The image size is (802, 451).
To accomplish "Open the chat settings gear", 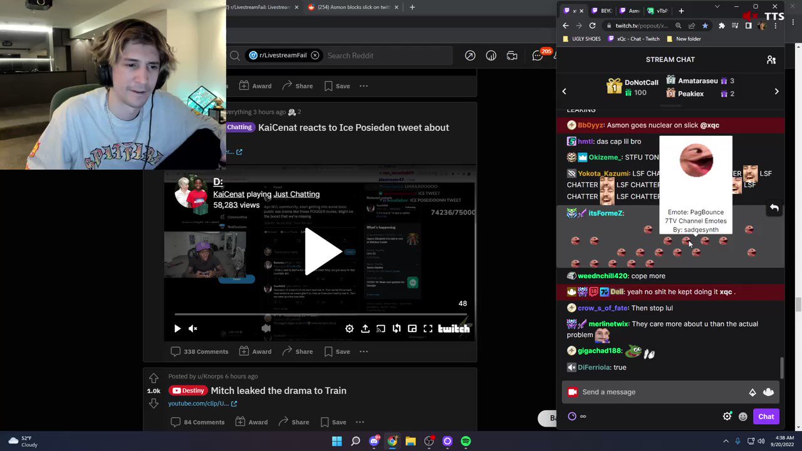I will [x=727, y=416].
